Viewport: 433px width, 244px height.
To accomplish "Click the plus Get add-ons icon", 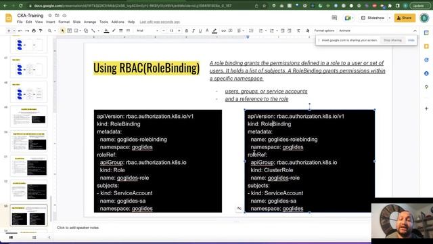I will click(x=426, y=108).
